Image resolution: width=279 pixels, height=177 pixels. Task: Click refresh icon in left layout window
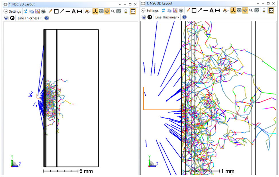point(26,11)
